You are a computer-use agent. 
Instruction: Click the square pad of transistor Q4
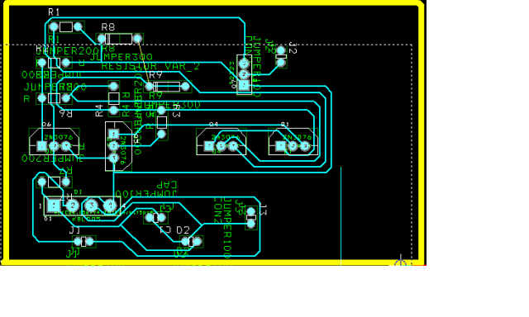[209, 146]
